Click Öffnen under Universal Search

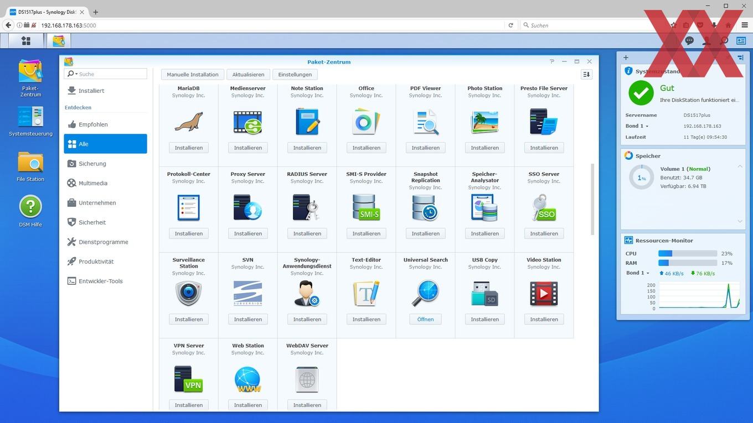[x=425, y=319]
